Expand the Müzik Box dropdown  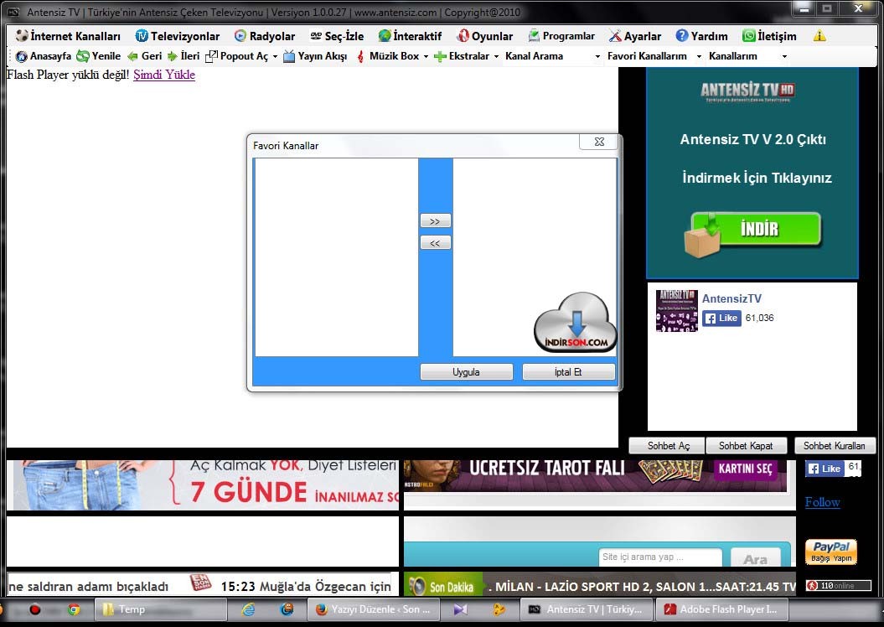coord(426,56)
